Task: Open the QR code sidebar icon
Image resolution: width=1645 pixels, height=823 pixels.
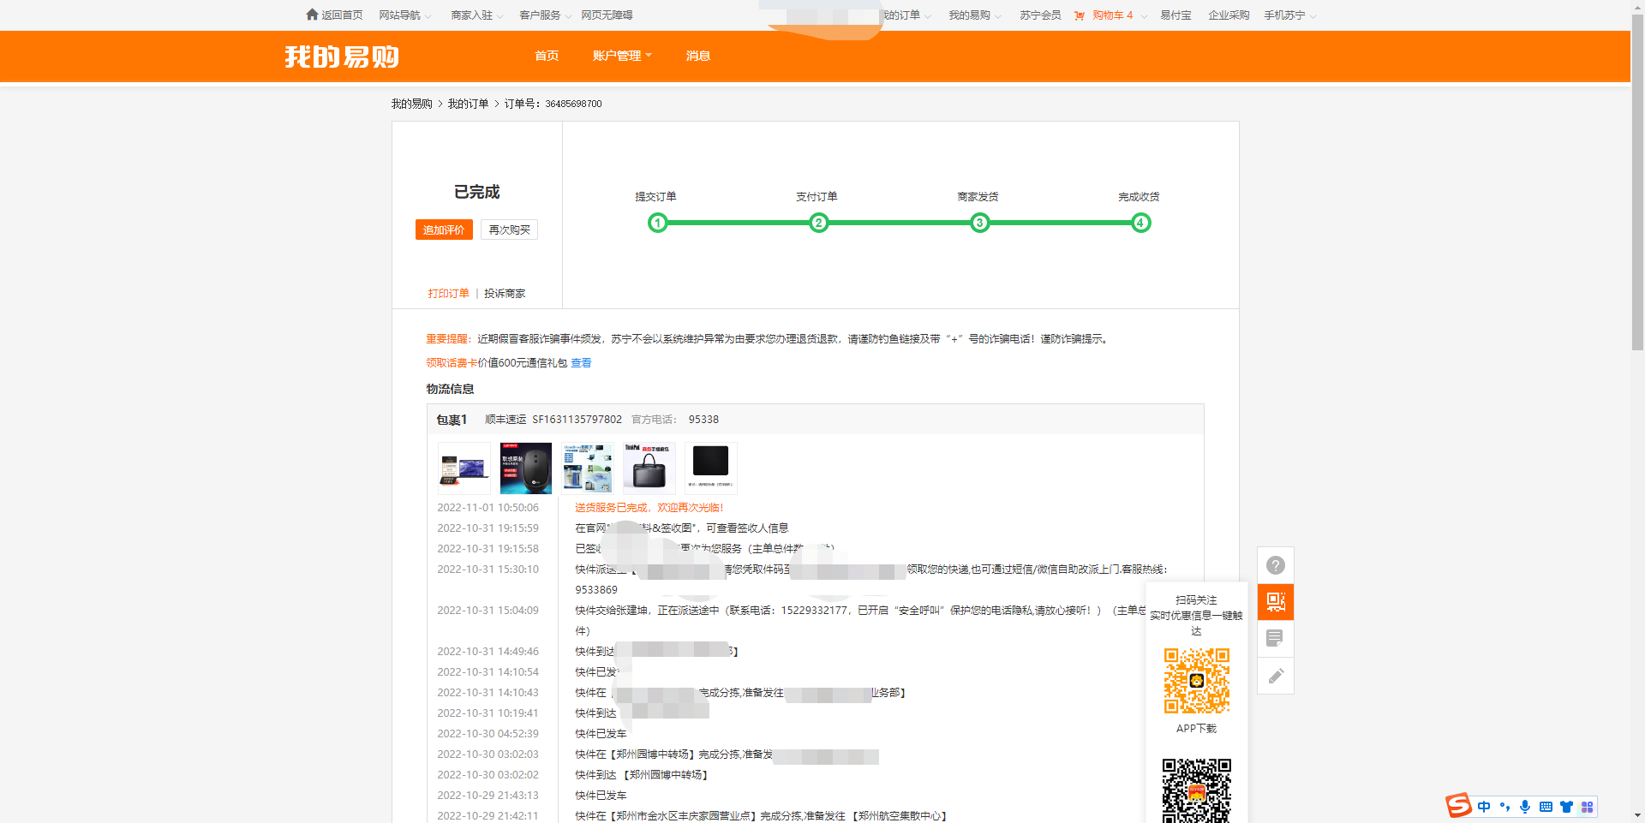Action: [x=1276, y=602]
